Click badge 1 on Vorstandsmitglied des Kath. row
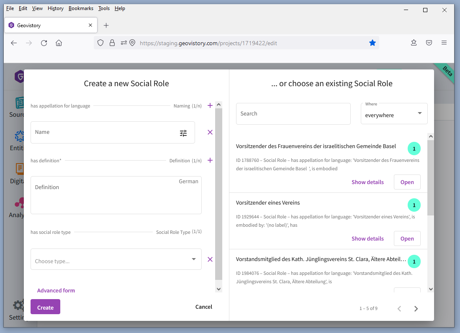This screenshot has width=460, height=333. pos(414,261)
